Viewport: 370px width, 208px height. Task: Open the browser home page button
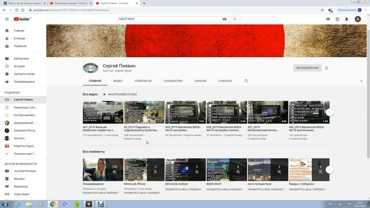[23, 10]
